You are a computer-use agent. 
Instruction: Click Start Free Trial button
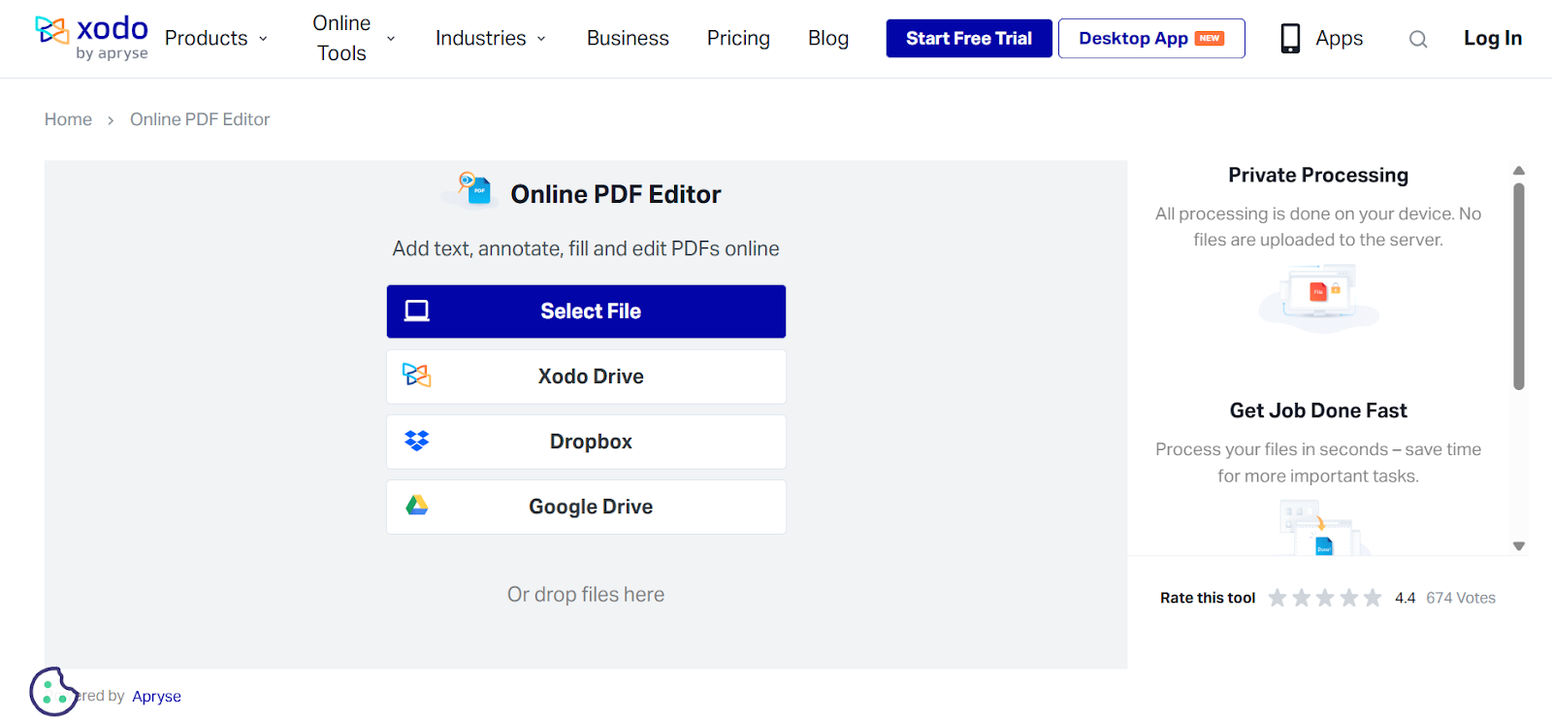pos(968,38)
